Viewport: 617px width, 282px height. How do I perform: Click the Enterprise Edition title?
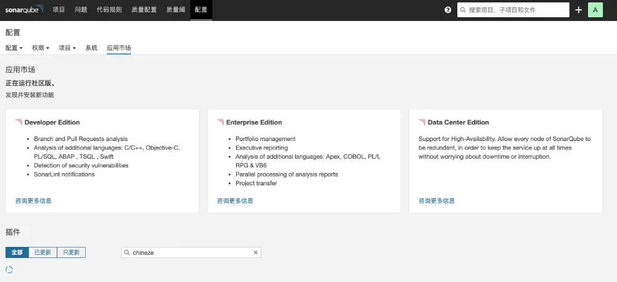[254, 123]
